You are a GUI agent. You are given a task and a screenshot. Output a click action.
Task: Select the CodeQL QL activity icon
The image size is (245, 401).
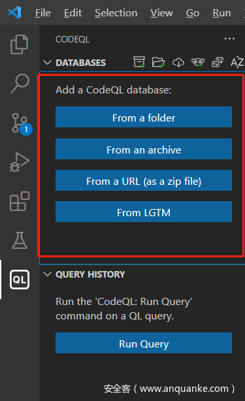point(20,280)
